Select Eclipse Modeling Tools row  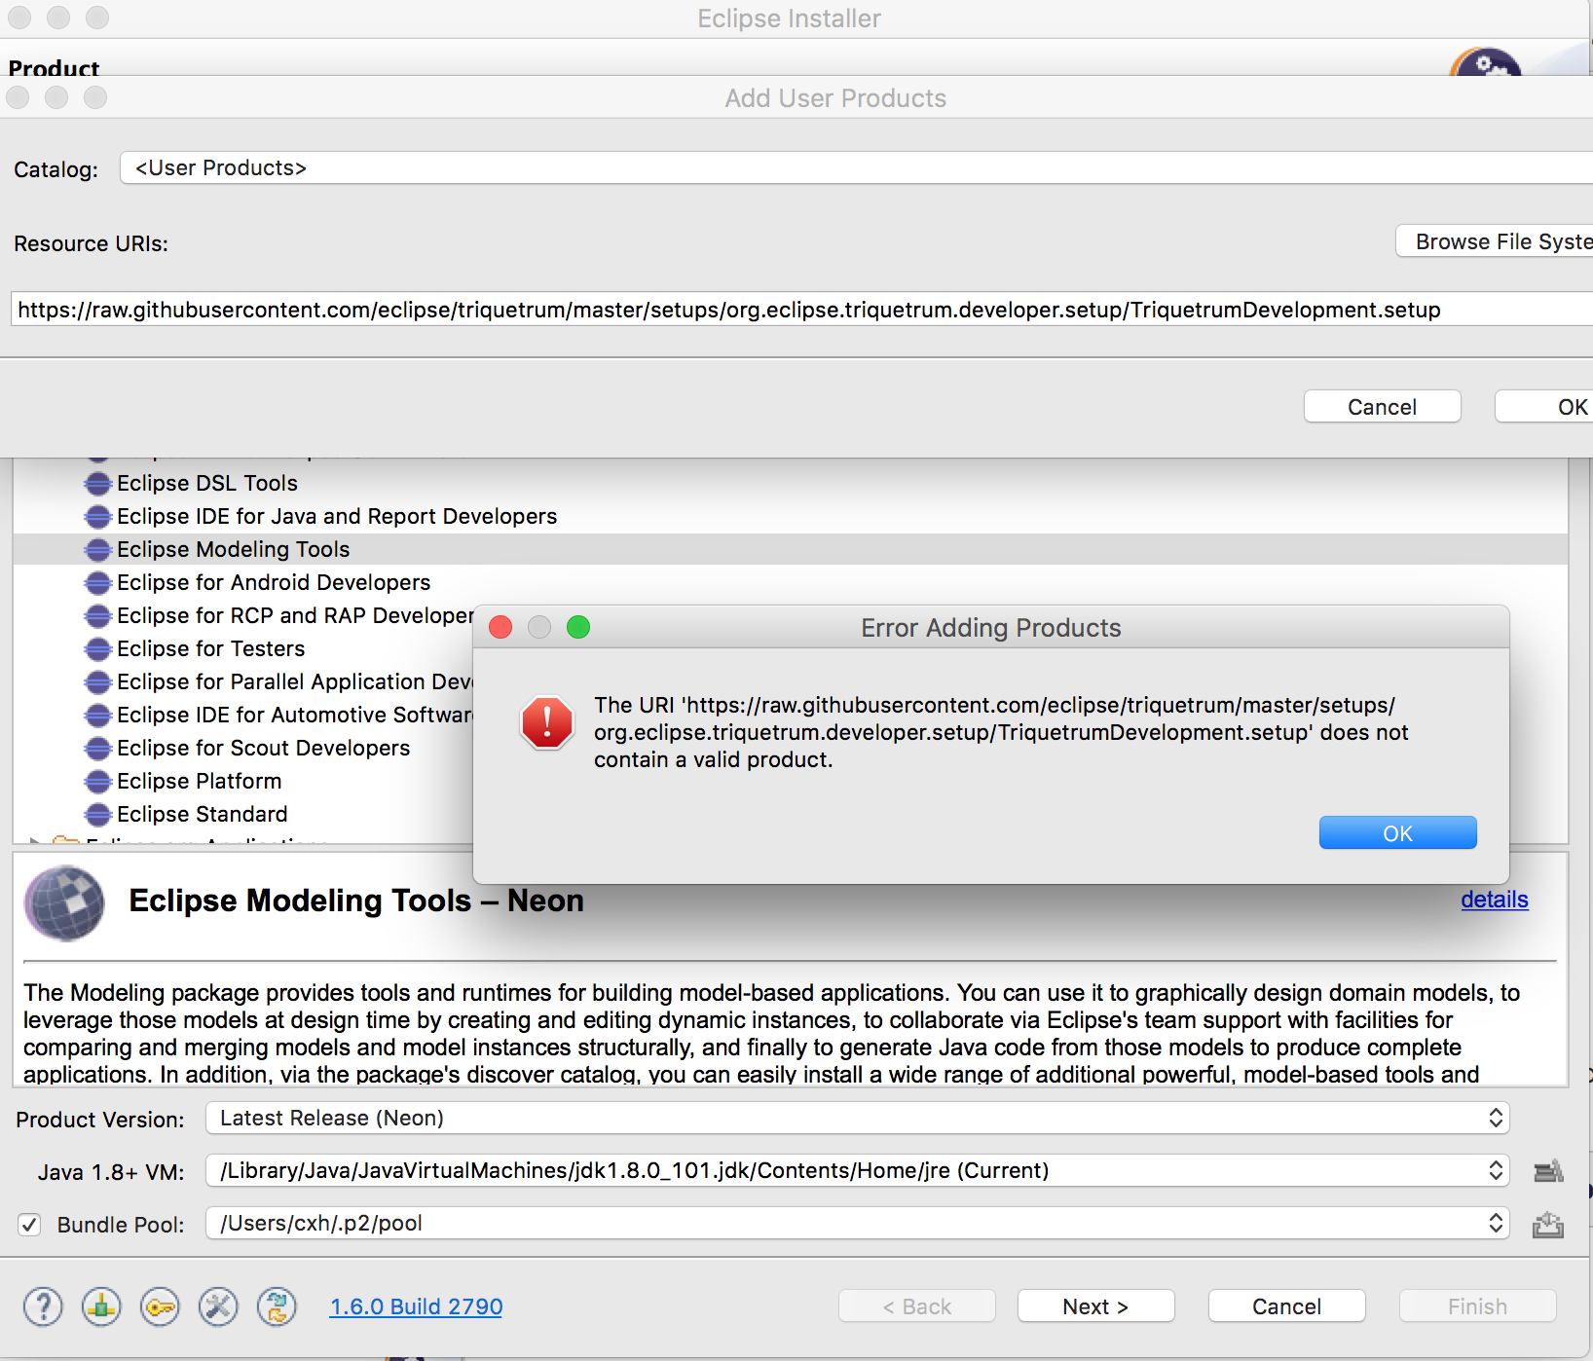coord(791,549)
